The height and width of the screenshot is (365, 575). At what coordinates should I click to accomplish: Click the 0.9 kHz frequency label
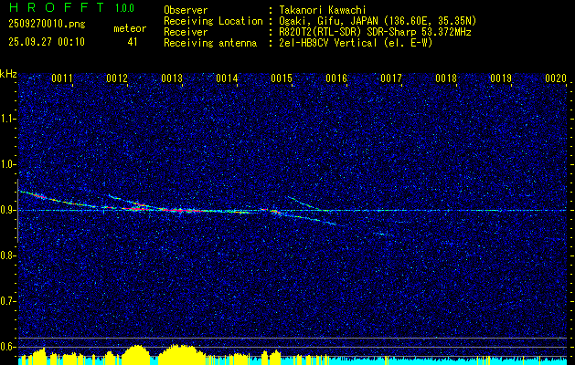click(7, 210)
